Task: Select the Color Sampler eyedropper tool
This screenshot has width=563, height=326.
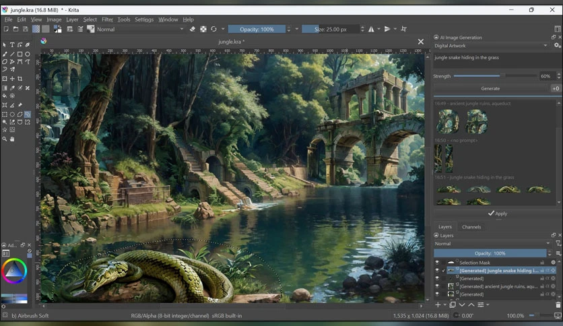Action: pyautogui.click(x=12, y=88)
